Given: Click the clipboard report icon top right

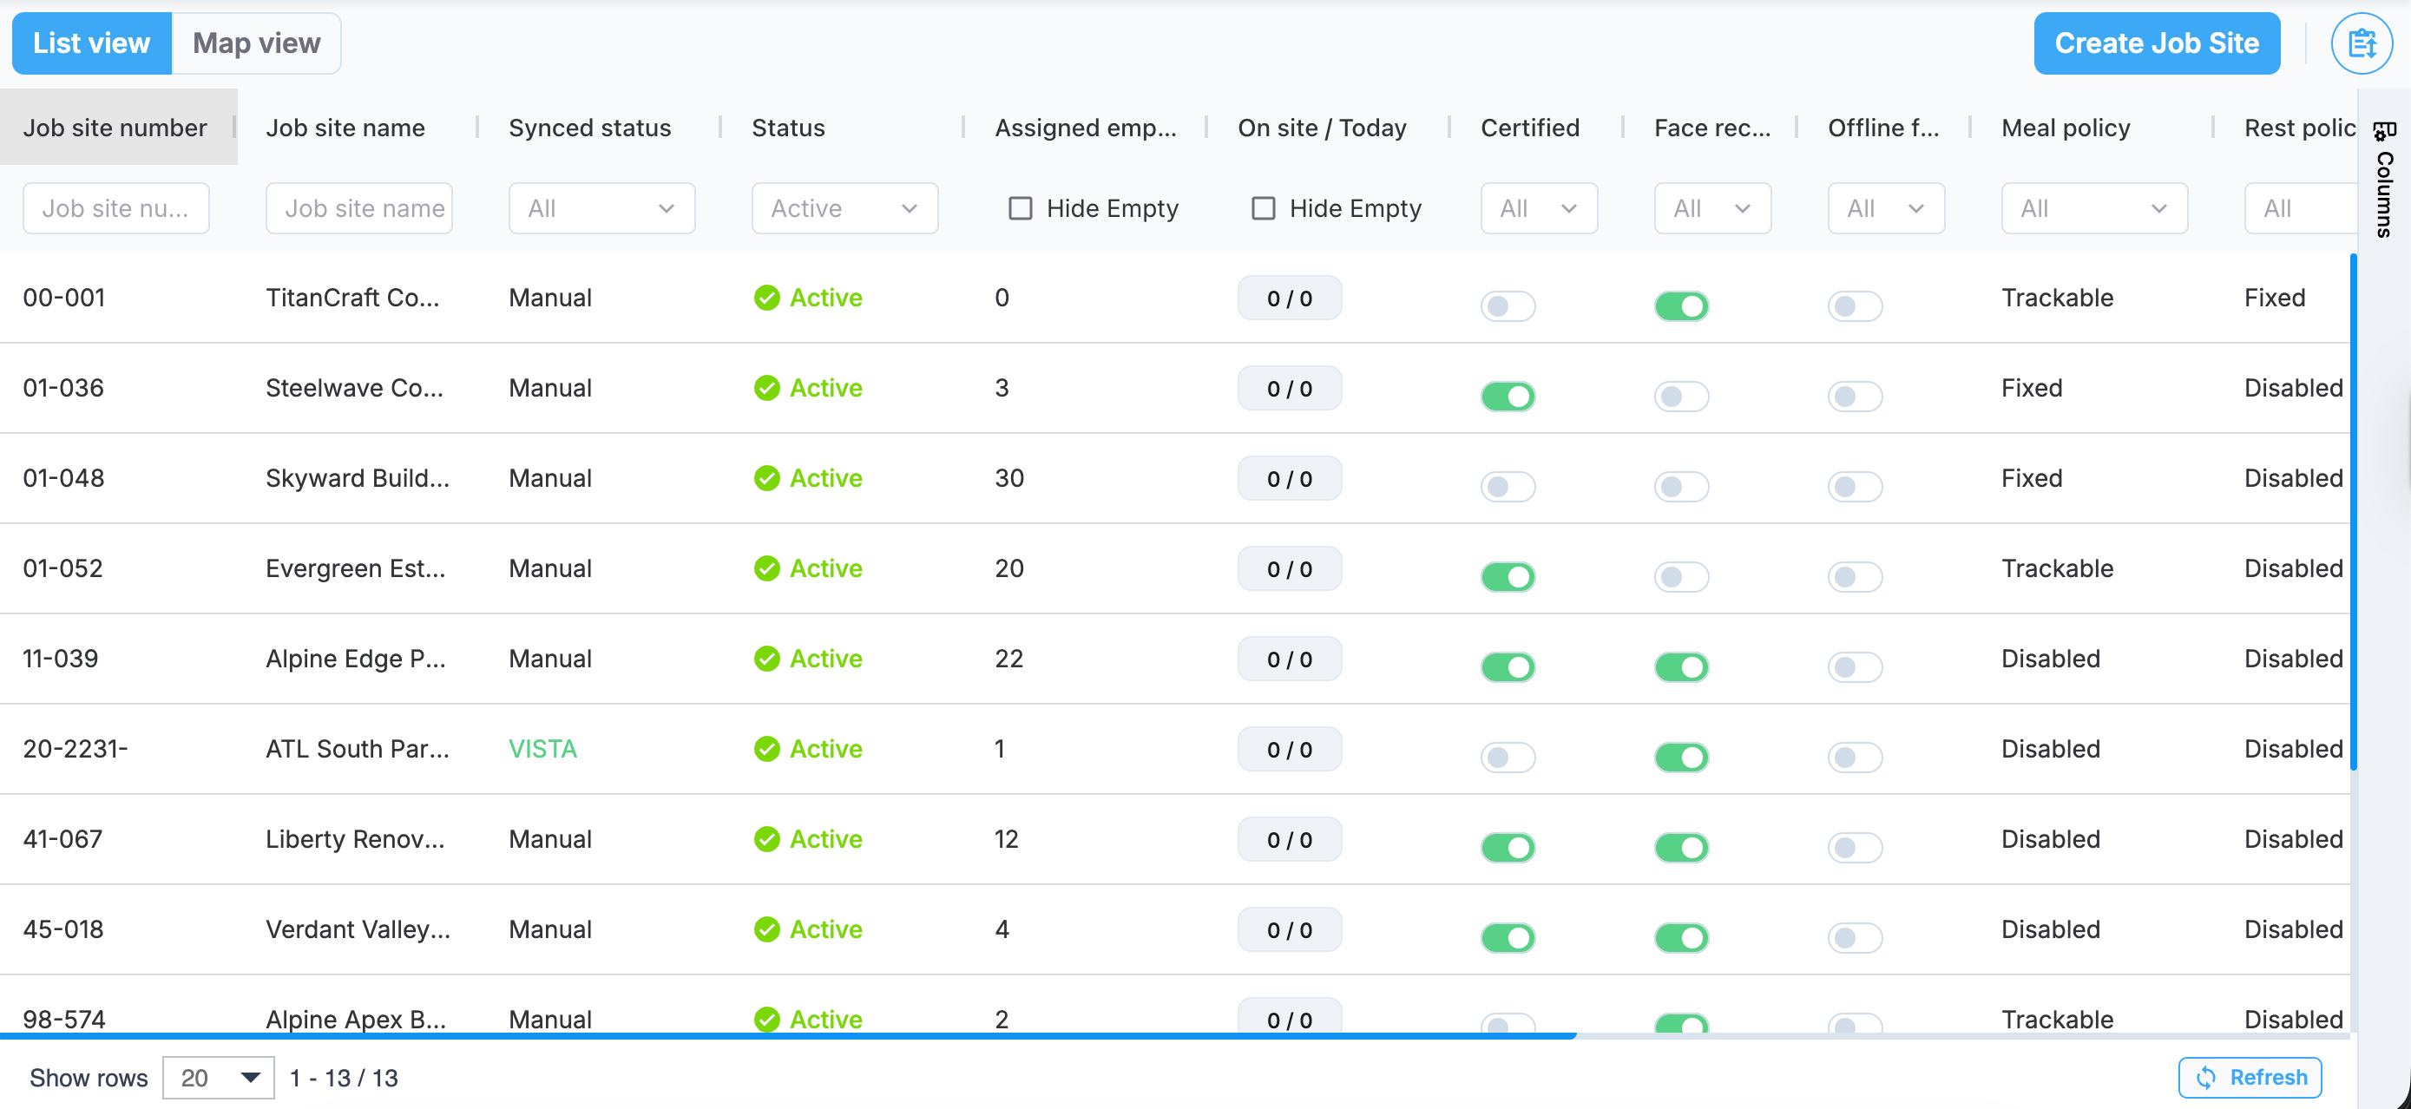Looking at the screenshot, I should 2361,44.
